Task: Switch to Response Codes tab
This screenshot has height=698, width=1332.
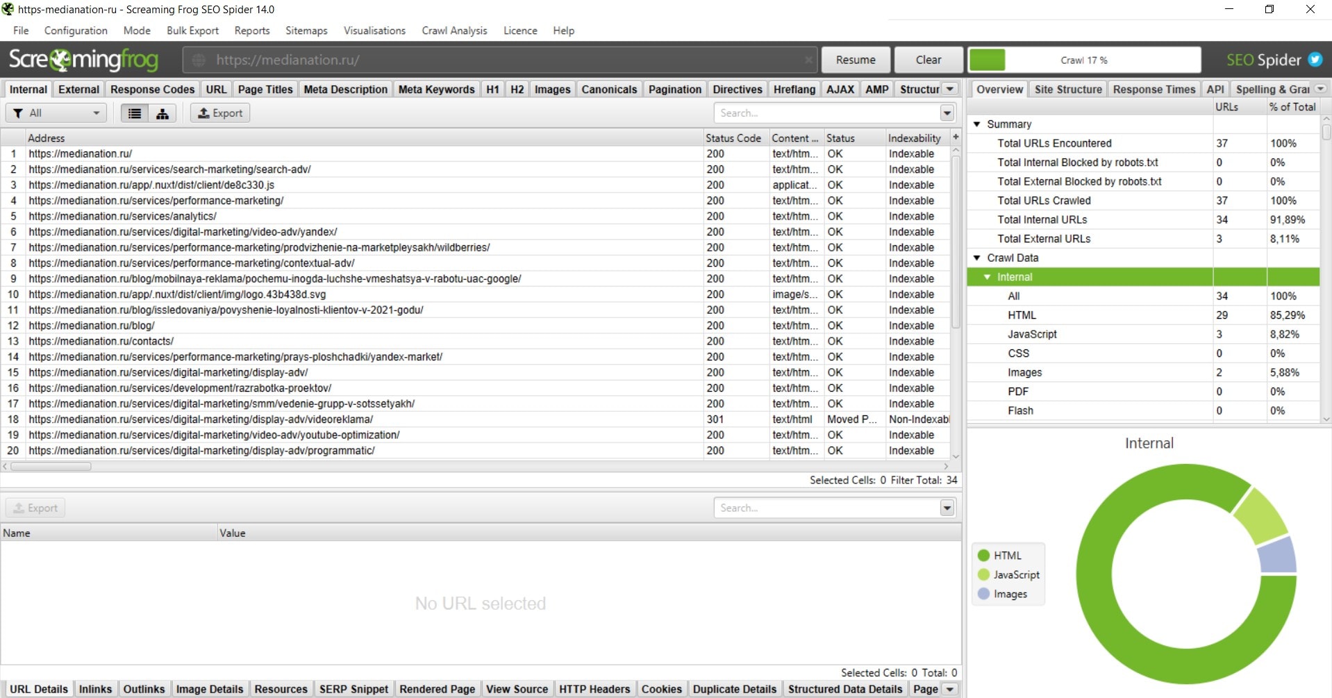Action: [x=152, y=90]
